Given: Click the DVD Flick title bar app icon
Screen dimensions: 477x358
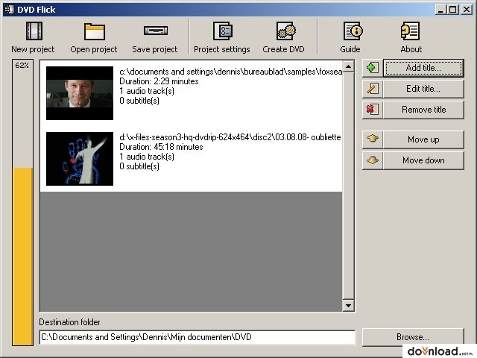Looking at the screenshot, I should tap(10, 10).
